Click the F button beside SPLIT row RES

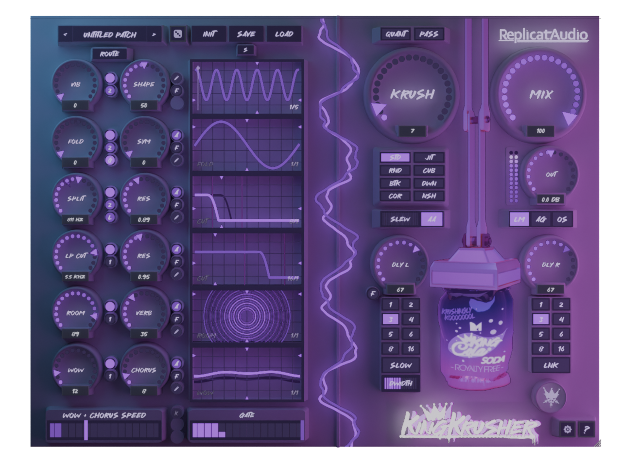(x=176, y=205)
